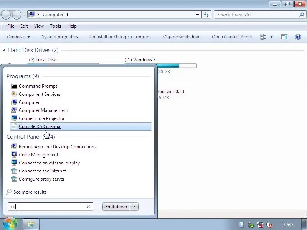This screenshot has width=307, height=230.
Task: Open the Tools menu
Action: (x=55, y=26)
